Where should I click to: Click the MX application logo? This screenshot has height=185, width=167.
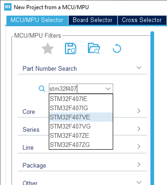point(8,7)
